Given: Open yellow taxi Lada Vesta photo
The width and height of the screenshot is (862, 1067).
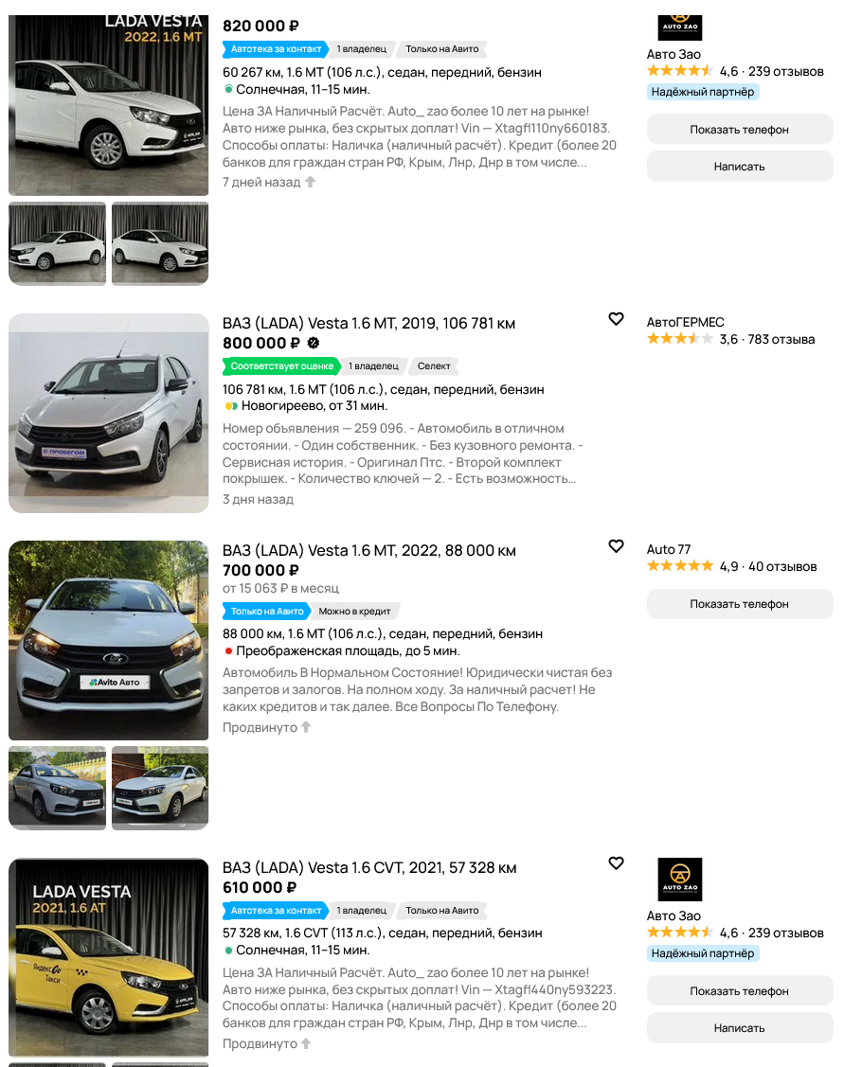Looking at the screenshot, I should coord(108,957).
